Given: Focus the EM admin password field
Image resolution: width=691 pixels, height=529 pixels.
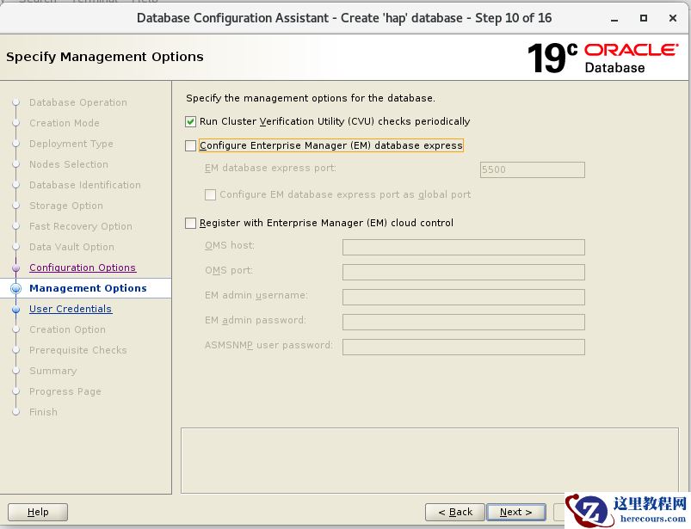Looking at the screenshot, I should point(464,322).
